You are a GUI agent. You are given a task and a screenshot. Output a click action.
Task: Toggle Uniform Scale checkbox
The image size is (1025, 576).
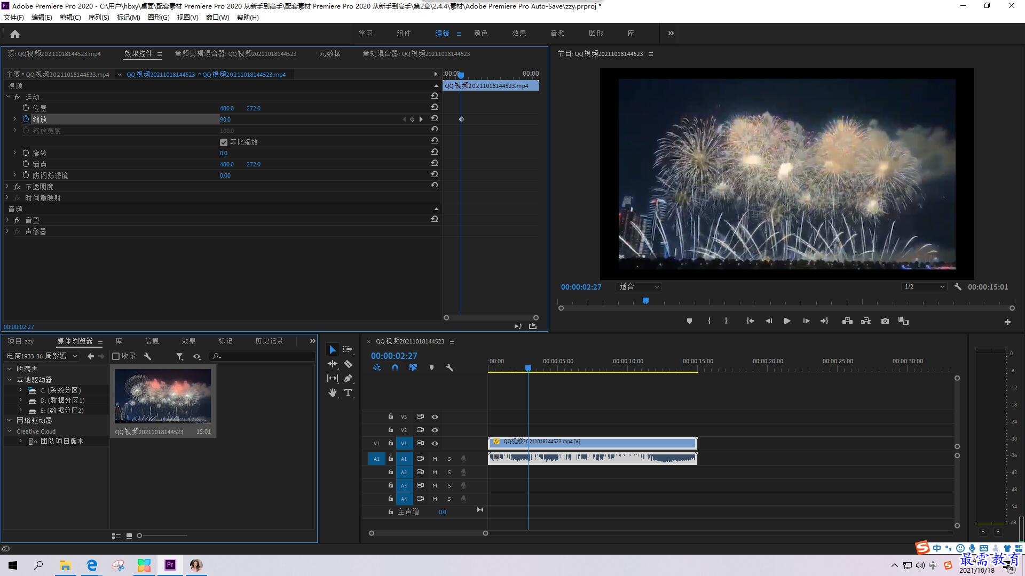(x=224, y=142)
